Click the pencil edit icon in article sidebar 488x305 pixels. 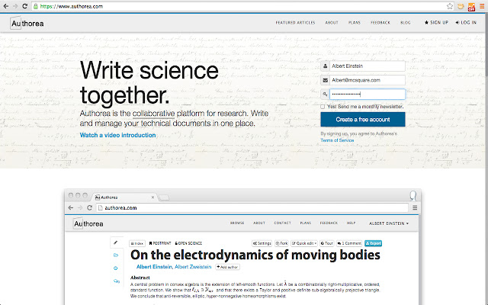116,242
